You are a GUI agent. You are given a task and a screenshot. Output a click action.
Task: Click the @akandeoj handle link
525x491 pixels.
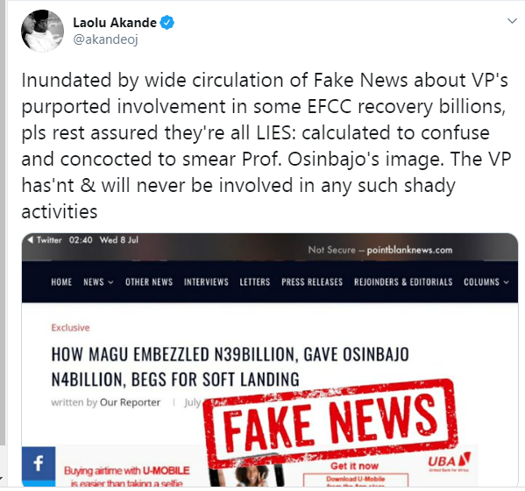[105, 39]
